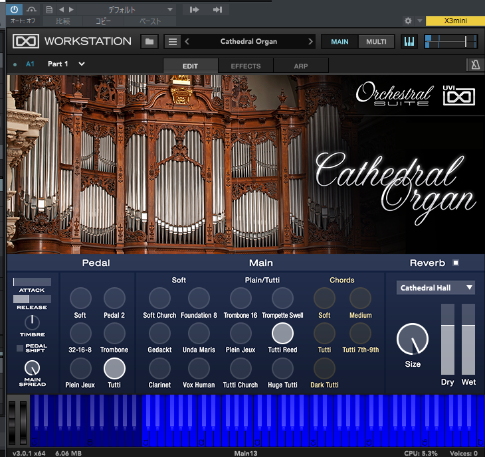Click the sidechain routing icon next to power

(x=31, y=9)
